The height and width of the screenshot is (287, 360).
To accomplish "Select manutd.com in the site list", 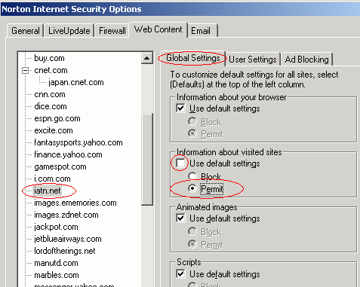I will coord(56,263).
